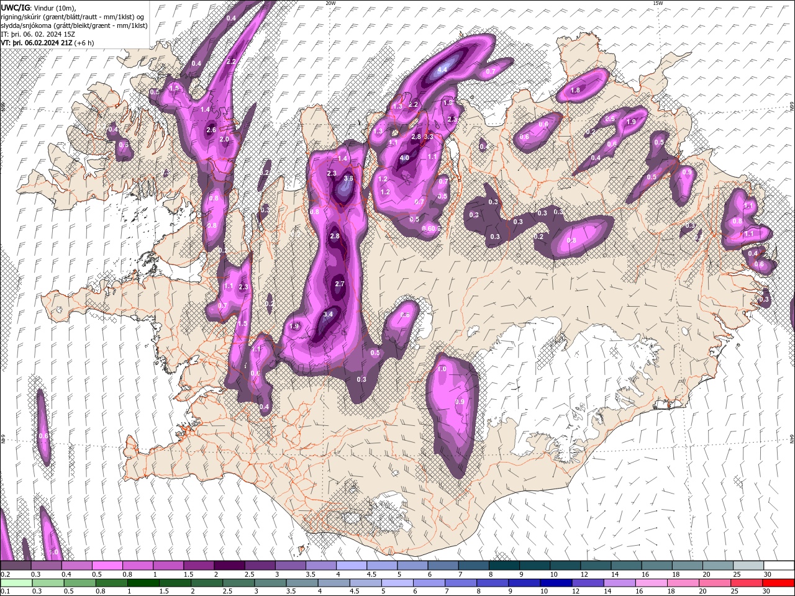Screen dimensions: 795x596
Task: Pick bottom-row legend swatch between 10 and 12
Action: [556, 583]
